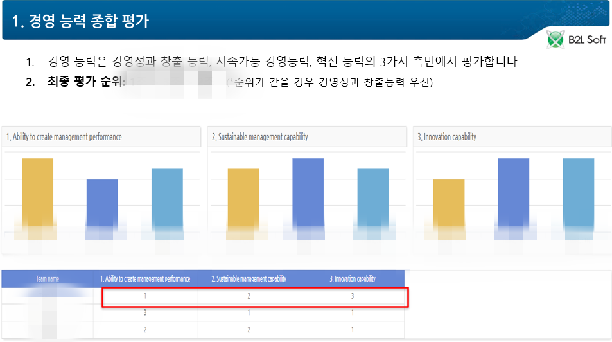The height and width of the screenshot is (342, 612).
Task: Click the shortest dark blue bar in first chart
Action: pyautogui.click(x=102, y=204)
